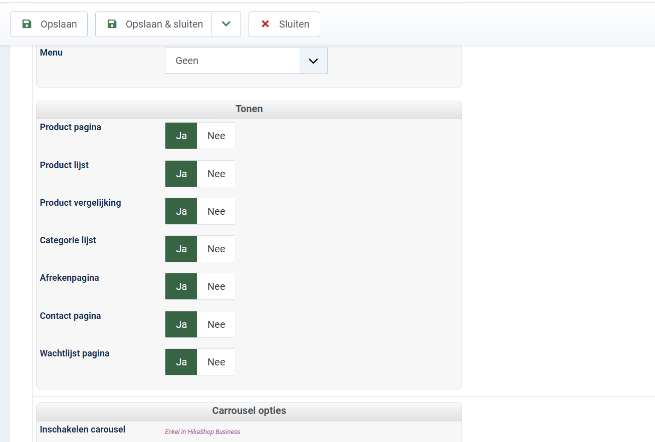Set Wachtlijst pagina to Ja
Screen dimensions: 655x442
click(x=181, y=362)
